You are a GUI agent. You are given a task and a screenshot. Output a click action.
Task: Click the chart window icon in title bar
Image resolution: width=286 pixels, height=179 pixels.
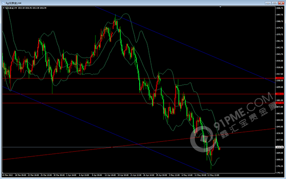pos(3,3)
